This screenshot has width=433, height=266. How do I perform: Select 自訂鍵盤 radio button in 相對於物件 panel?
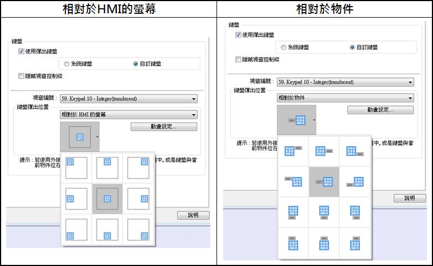352,47
